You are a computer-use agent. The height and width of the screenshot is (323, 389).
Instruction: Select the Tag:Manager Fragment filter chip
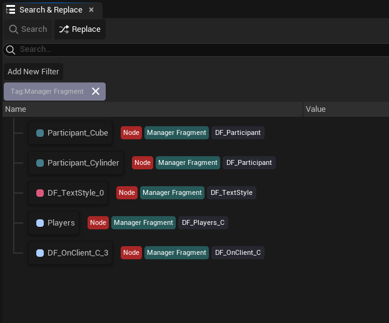pos(47,91)
